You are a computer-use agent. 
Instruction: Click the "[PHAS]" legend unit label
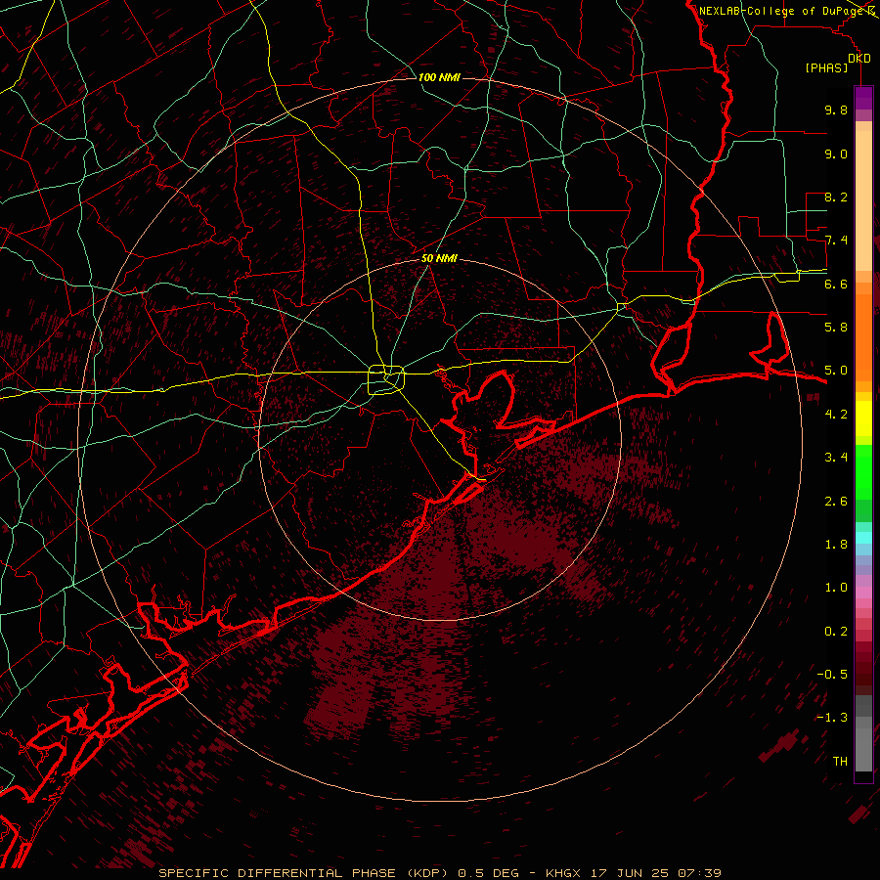click(x=826, y=67)
